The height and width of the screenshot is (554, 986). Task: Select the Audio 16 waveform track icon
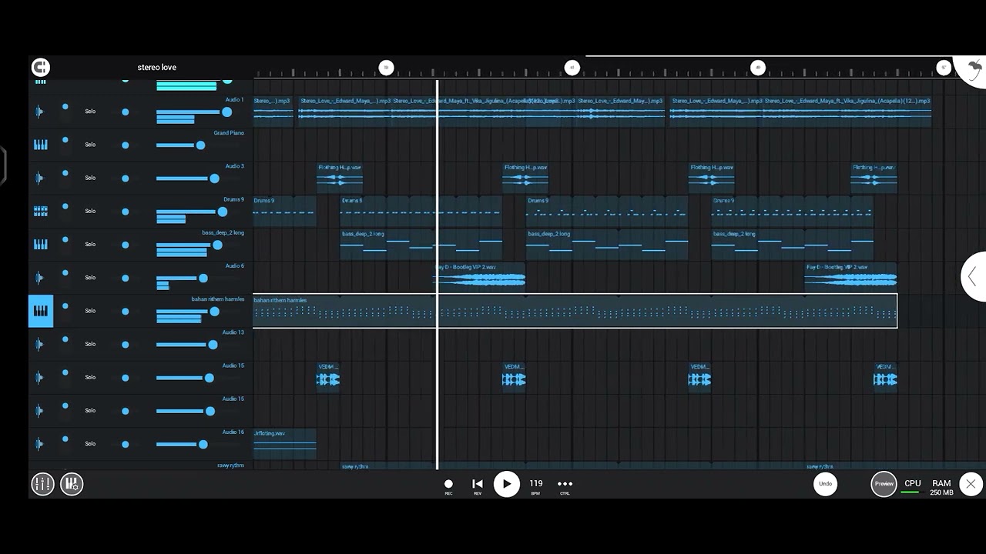pyautogui.click(x=40, y=444)
